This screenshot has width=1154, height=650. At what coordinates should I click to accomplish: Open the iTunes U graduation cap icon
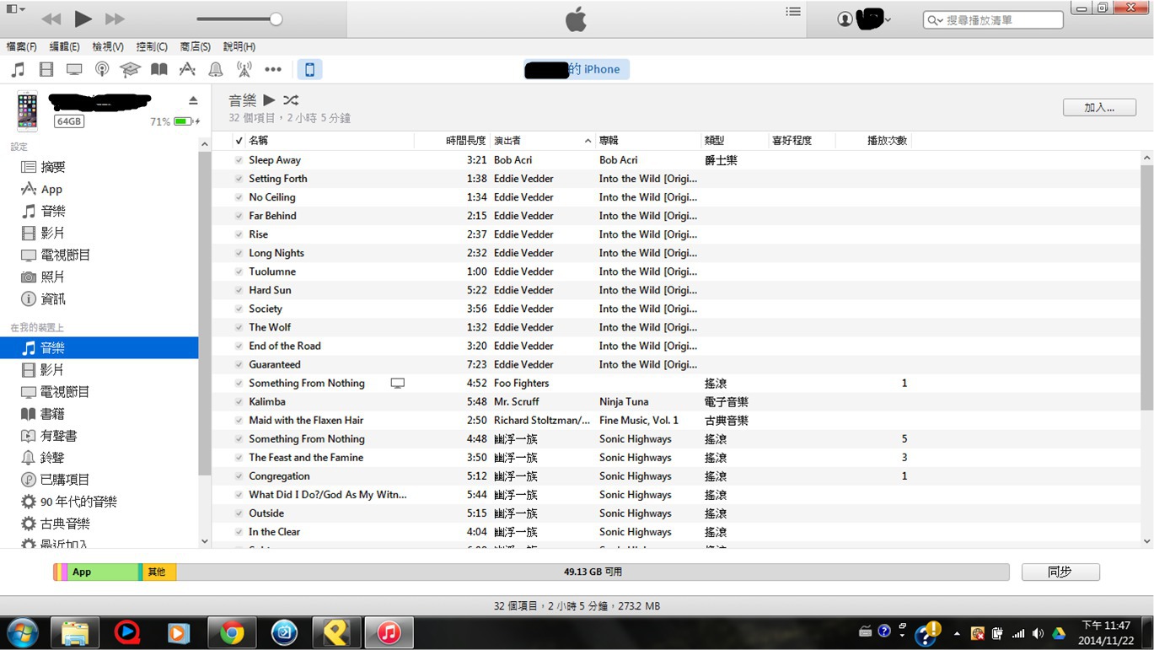coord(130,69)
